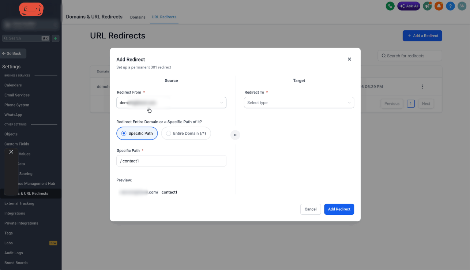
Task: Open the megaphone announcements icon
Action: 427,6
